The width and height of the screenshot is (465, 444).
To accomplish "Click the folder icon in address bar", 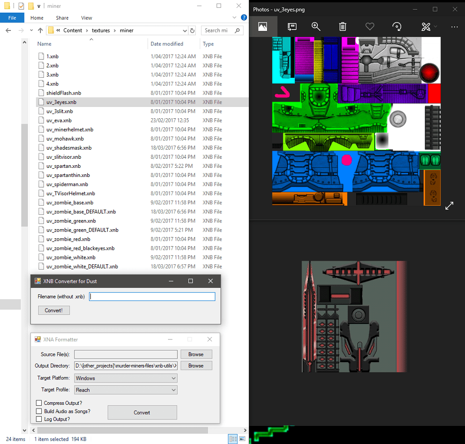I will point(51,30).
